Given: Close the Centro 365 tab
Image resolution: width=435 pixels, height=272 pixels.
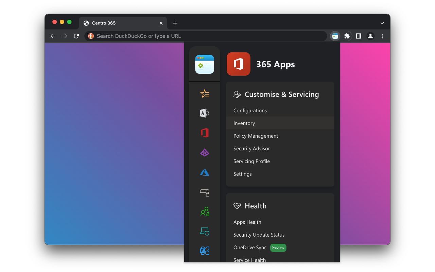Looking at the screenshot, I should 161,23.
